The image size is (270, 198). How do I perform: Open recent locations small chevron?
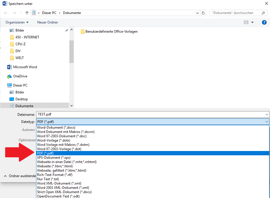(x=21, y=13)
